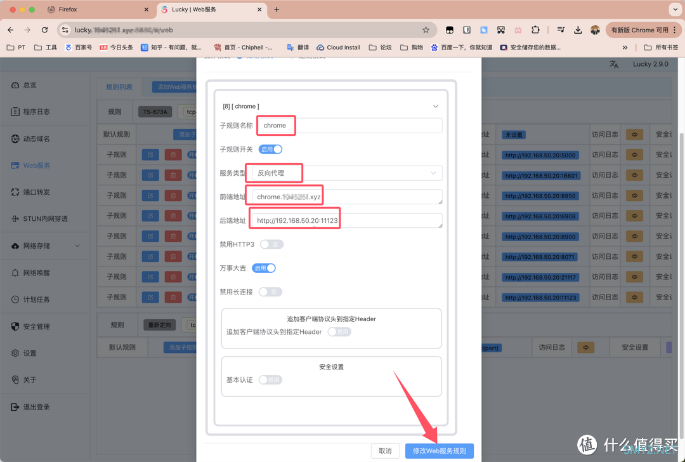Click the translate language icon near Lucky version
The image size is (685, 462).
614,64
